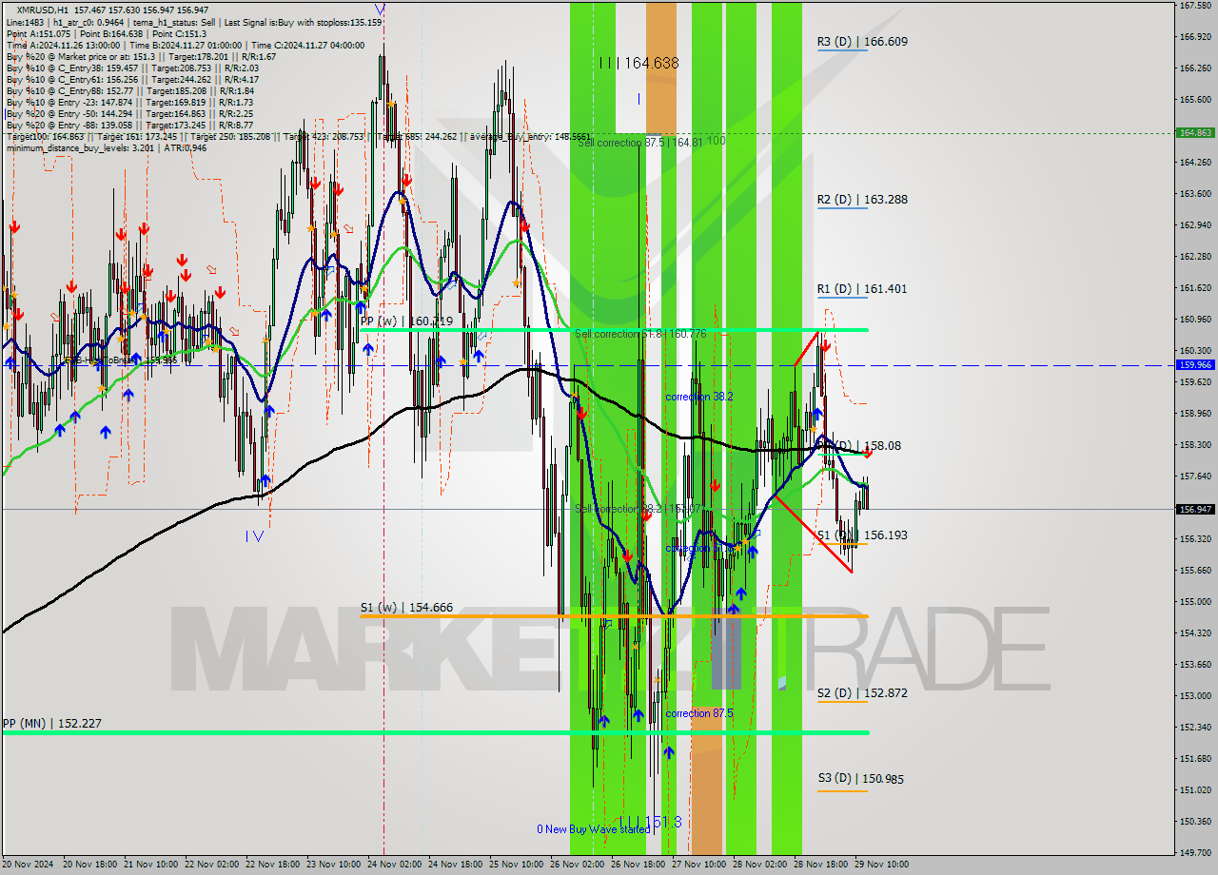This screenshot has width=1218, height=875.
Task: Click the 166.260 price axis value
Action: (1194, 68)
